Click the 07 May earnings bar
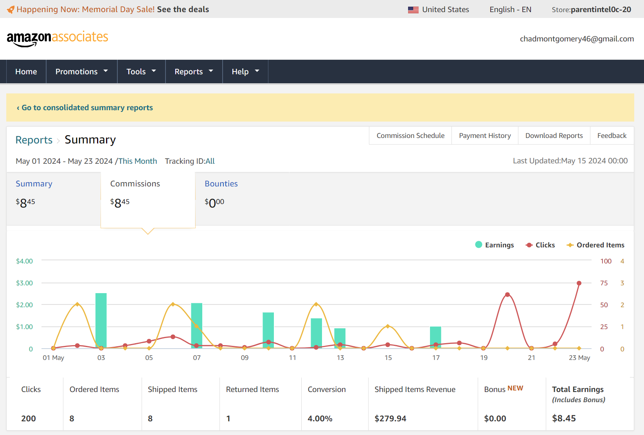 point(197,326)
